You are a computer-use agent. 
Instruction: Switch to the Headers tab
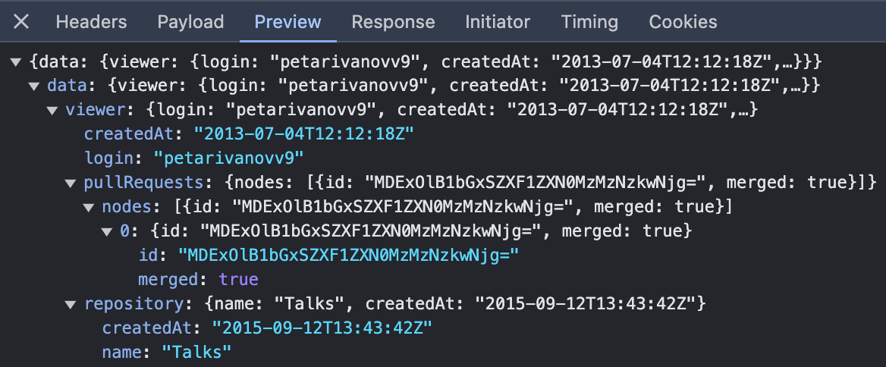tap(92, 22)
